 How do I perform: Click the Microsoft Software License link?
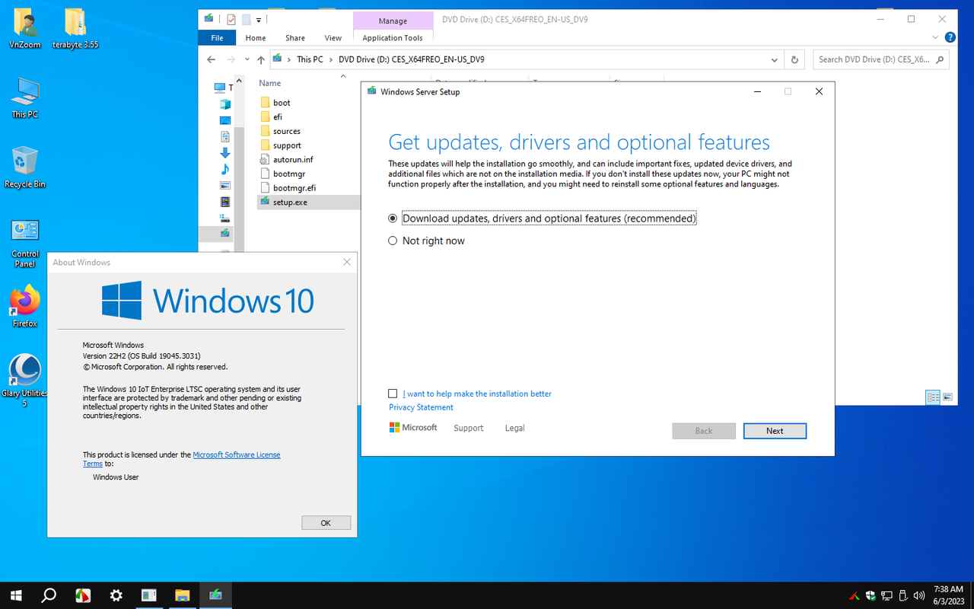coord(237,454)
